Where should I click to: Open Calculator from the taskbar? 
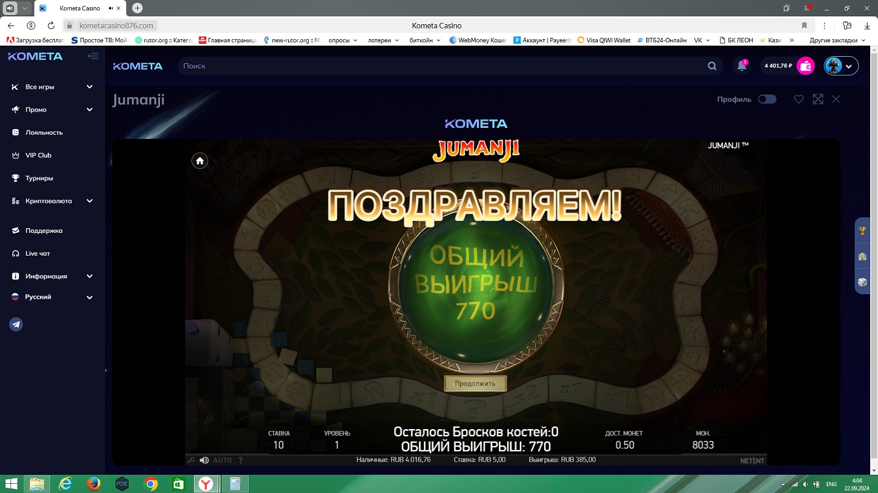(x=235, y=484)
